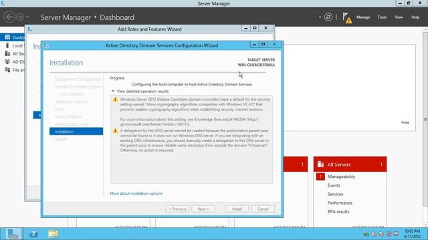The image size is (428, 240).
Task: Open Manageability under All Servers tile
Action: click(x=341, y=177)
